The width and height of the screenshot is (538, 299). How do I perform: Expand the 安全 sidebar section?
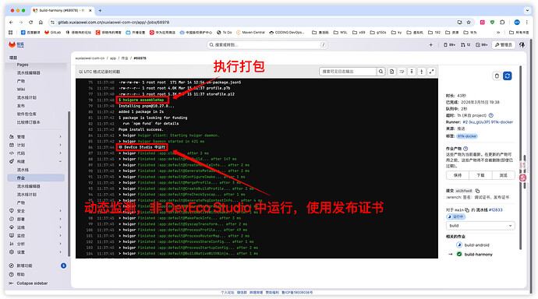[36, 211]
